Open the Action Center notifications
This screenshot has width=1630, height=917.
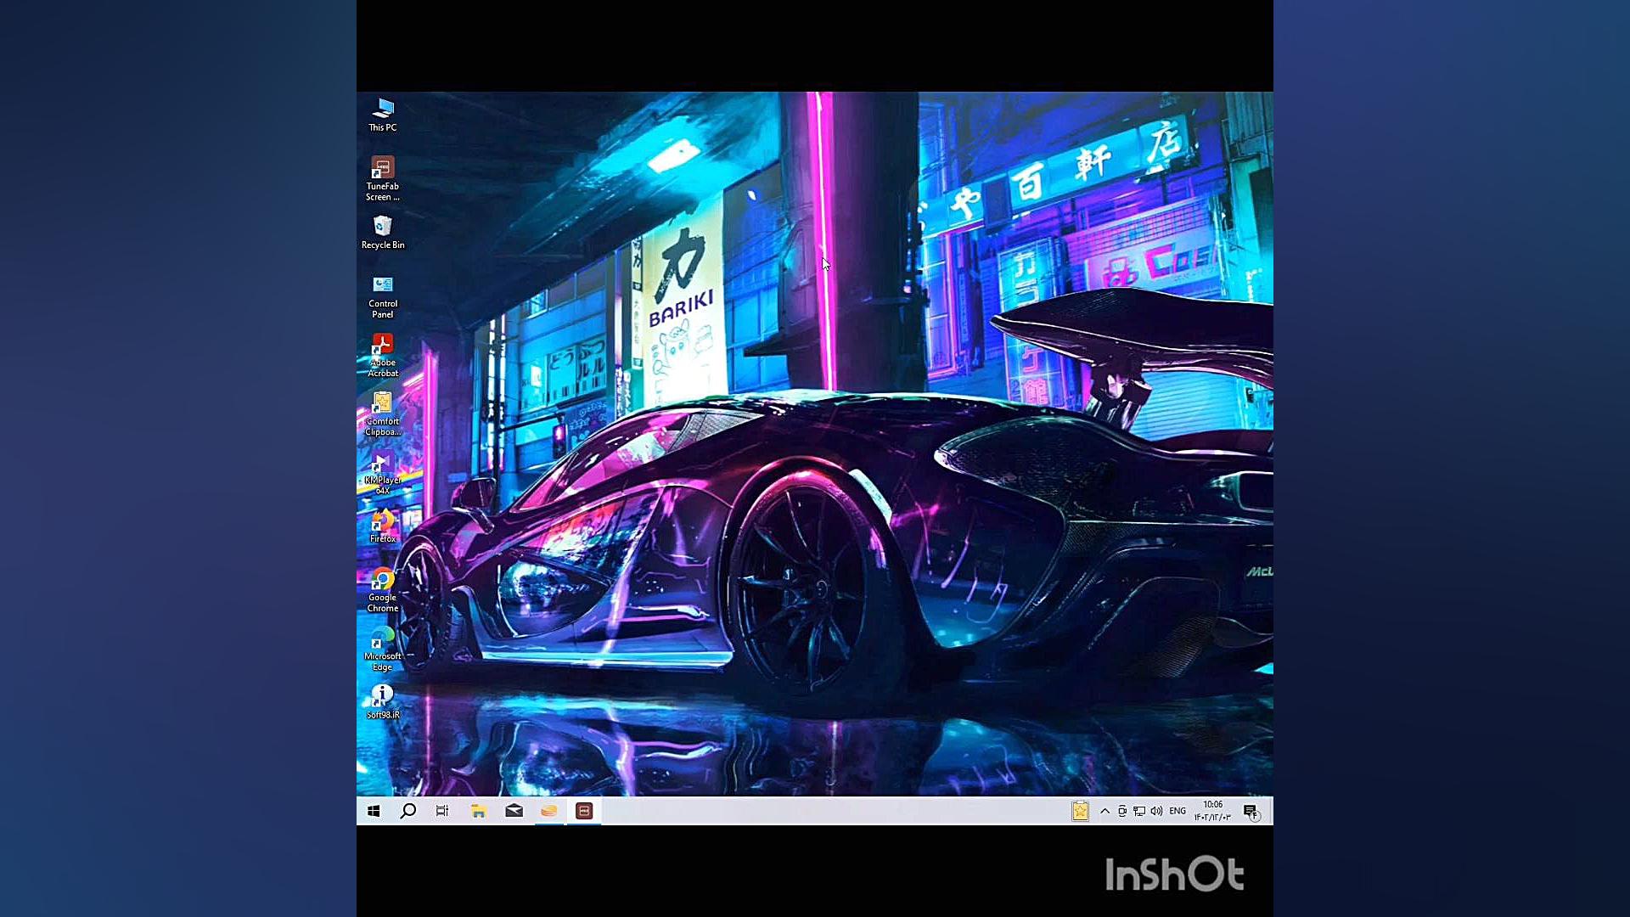(x=1251, y=811)
